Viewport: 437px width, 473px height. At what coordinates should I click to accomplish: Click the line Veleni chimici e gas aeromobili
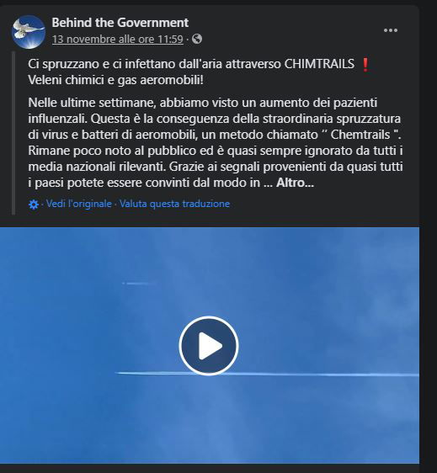click(115, 80)
